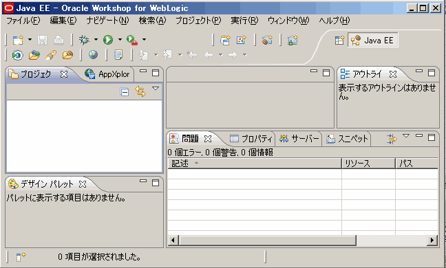
Task: Click the Back navigation arrow
Action: pyautogui.click(x=209, y=55)
